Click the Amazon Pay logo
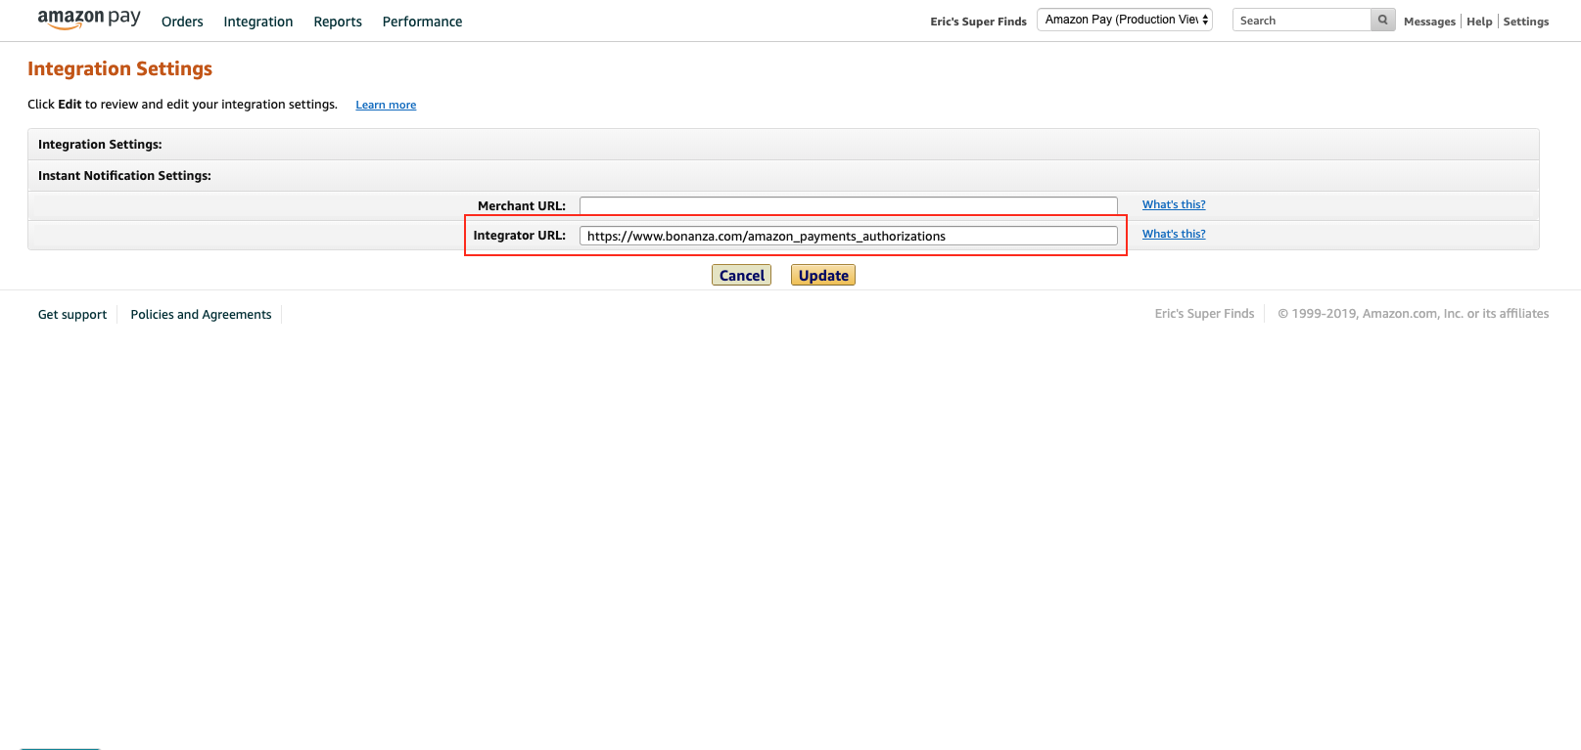This screenshot has width=1581, height=750. [89, 20]
